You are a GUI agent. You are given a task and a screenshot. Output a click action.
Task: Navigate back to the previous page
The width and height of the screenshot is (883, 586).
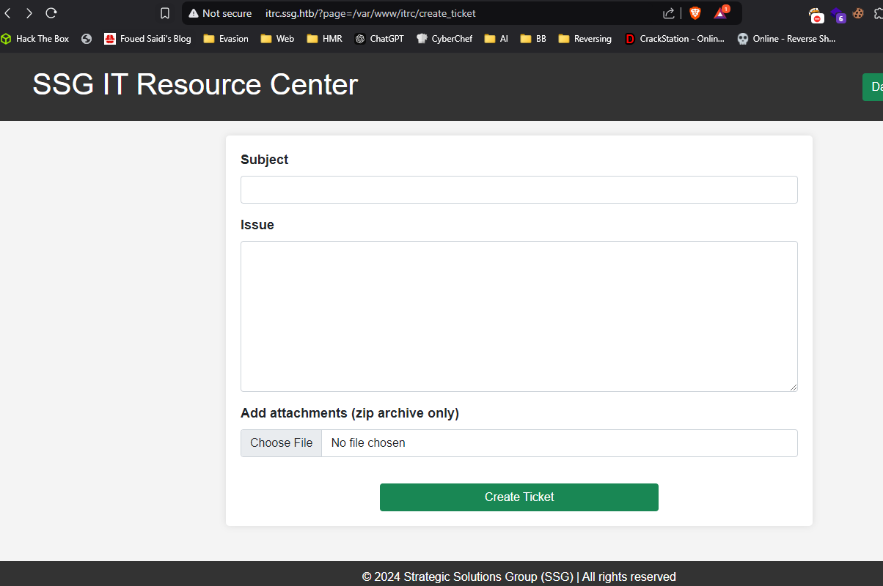point(9,12)
